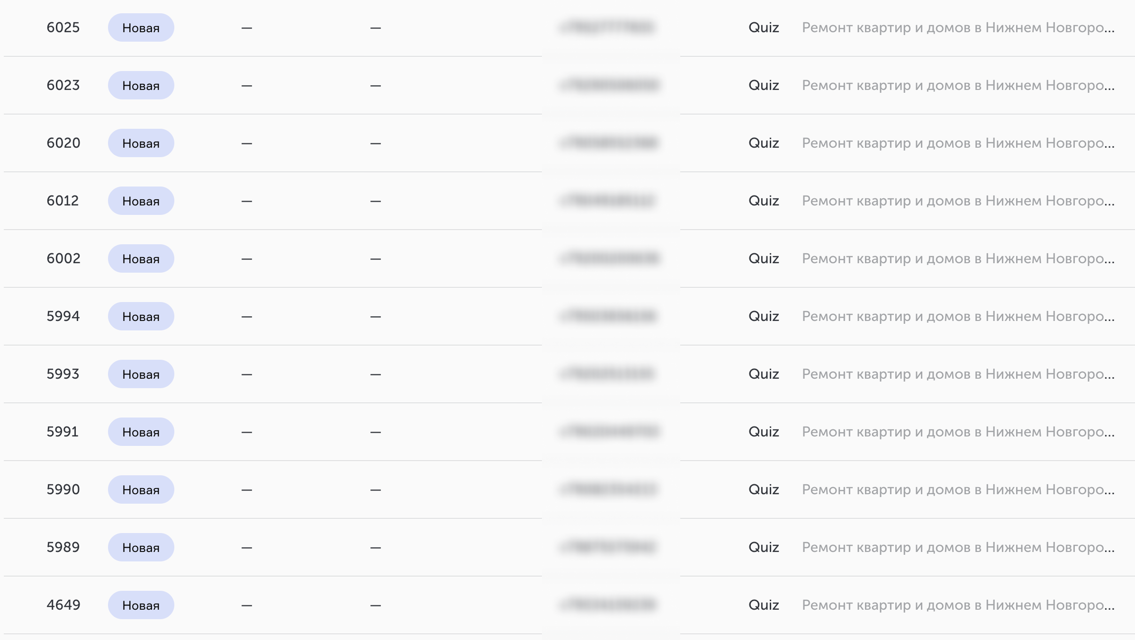The height and width of the screenshot is (640, 1135).
Task: Open order number 4649
Action: tap(63, 605)
